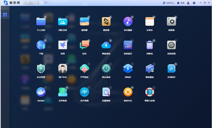
Task: Select the app grid icon in left sidebar
Action: (5, 15)
